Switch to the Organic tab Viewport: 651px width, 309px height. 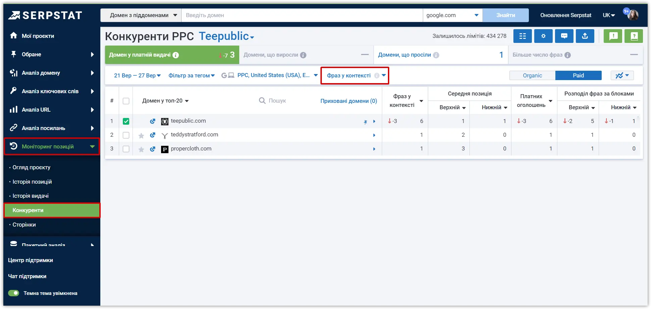pyautogui.click(x=532, y=75)
